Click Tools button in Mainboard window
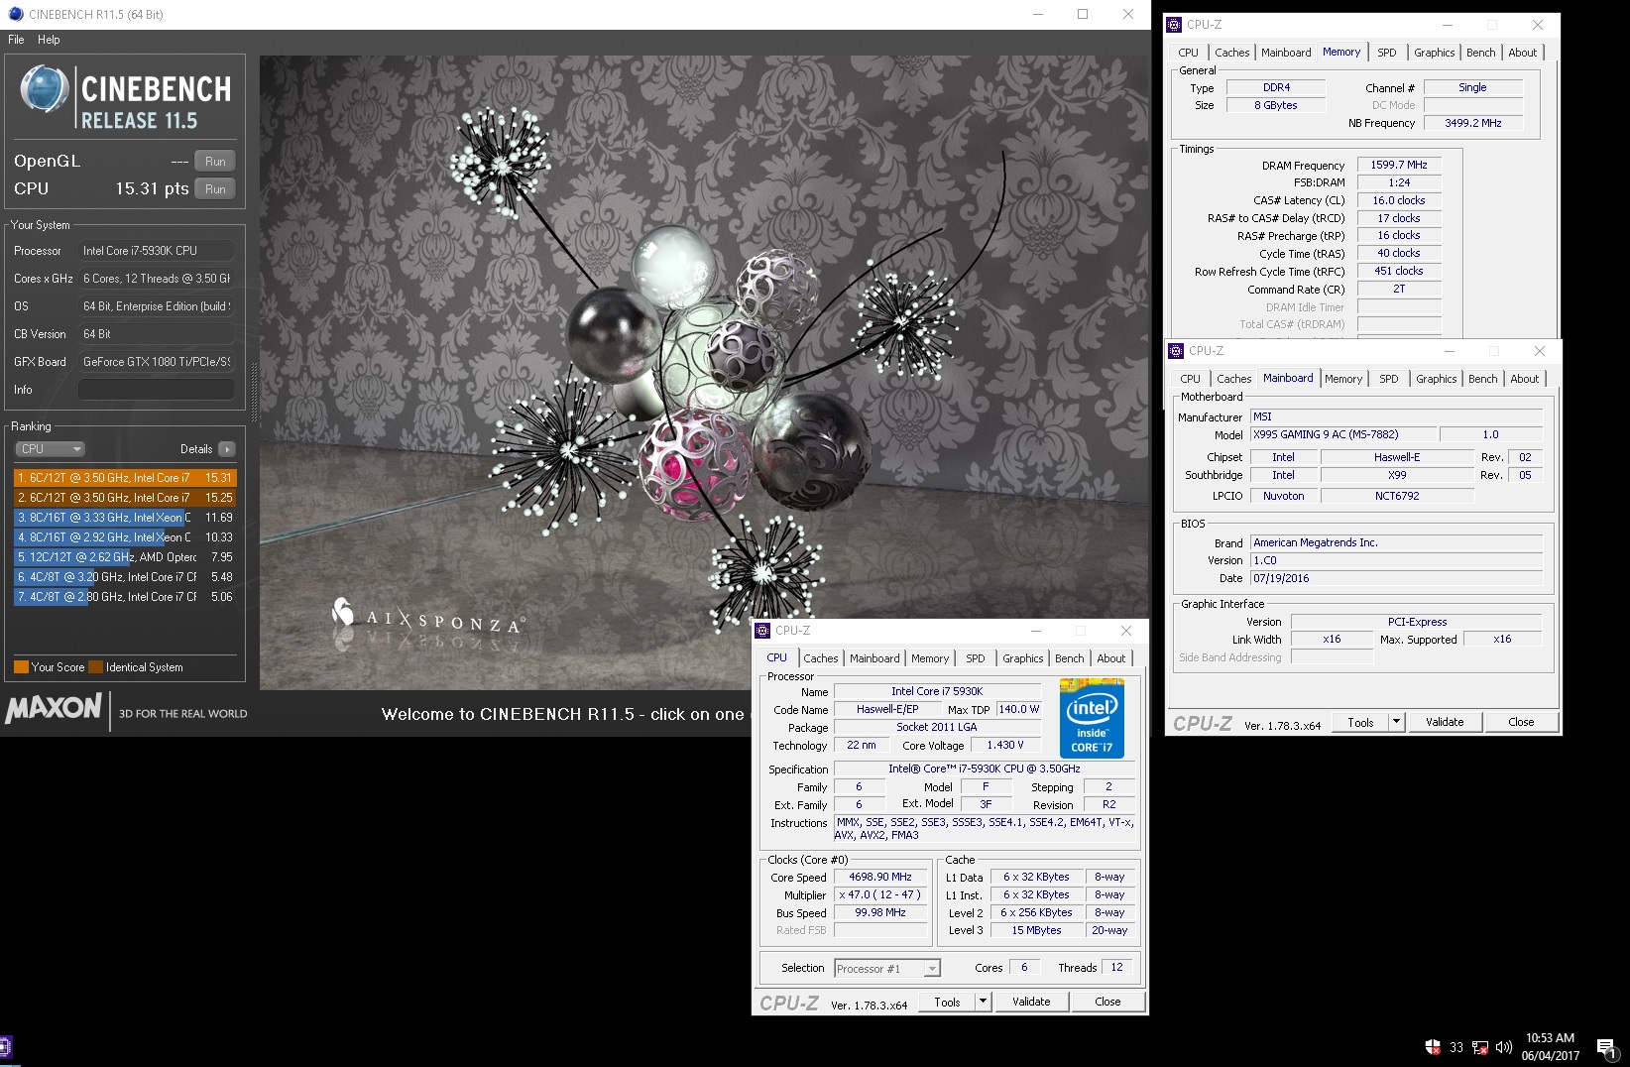This screenshot has width=1630, height=1067. pyautogui.click(x=1360, y=722)
